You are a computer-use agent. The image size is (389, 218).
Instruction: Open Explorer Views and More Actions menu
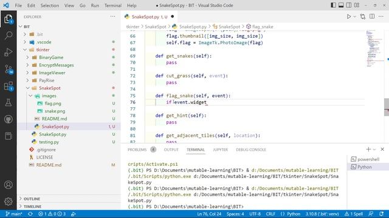coord(112,16)
